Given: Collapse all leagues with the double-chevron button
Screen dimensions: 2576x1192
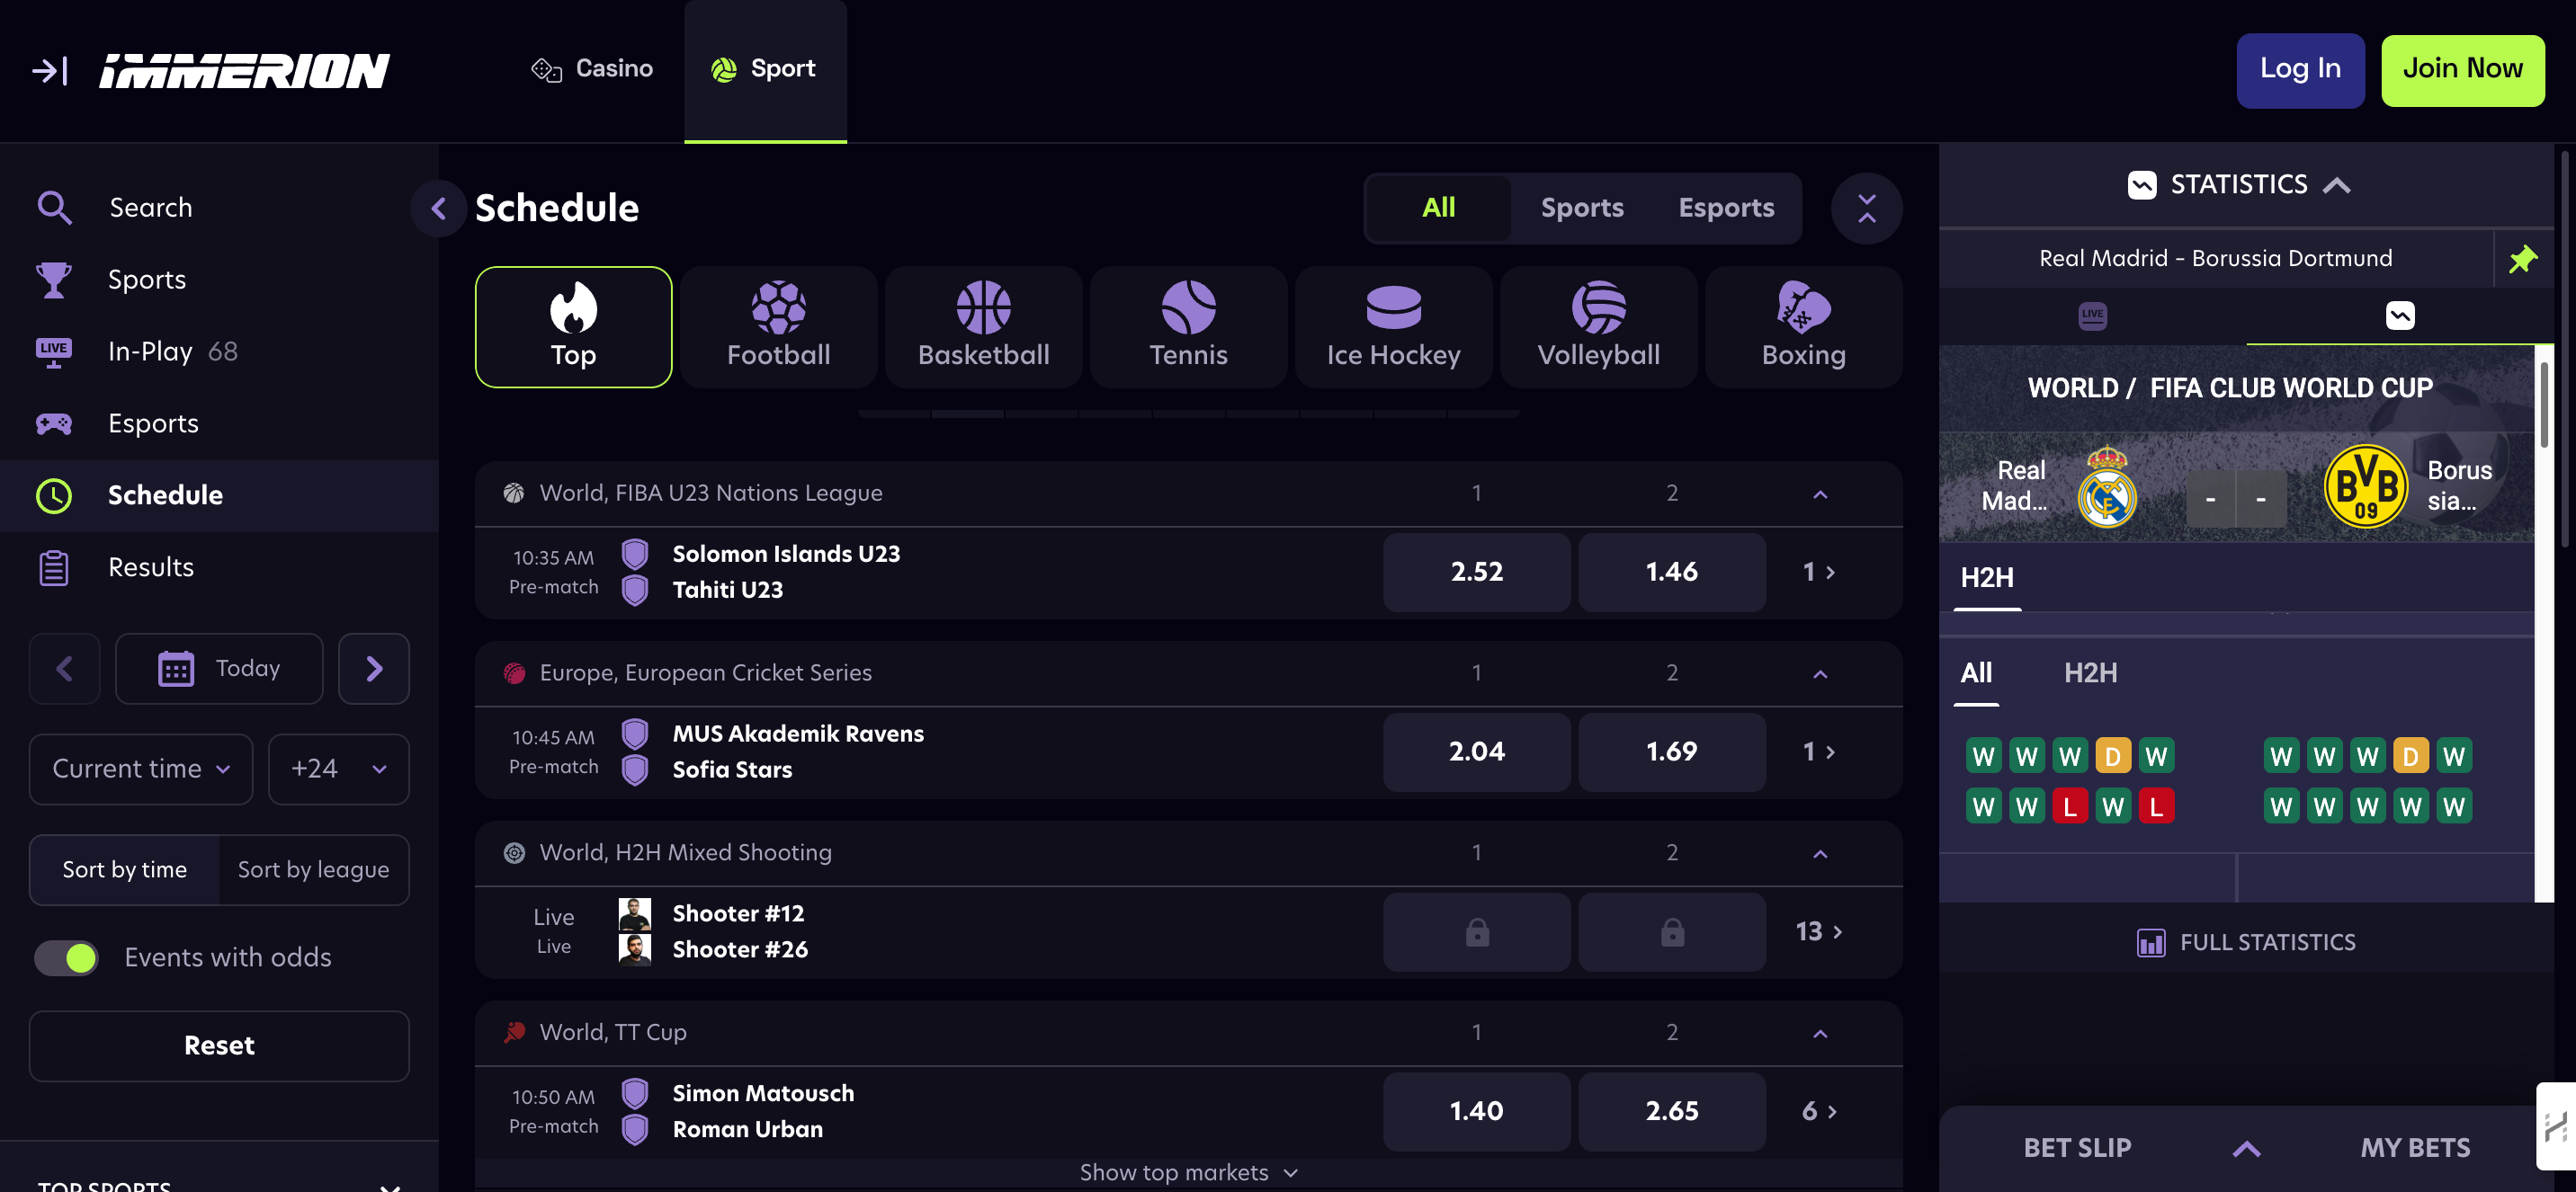Looking at the screenshot, I should click(x=1866, y=208).
